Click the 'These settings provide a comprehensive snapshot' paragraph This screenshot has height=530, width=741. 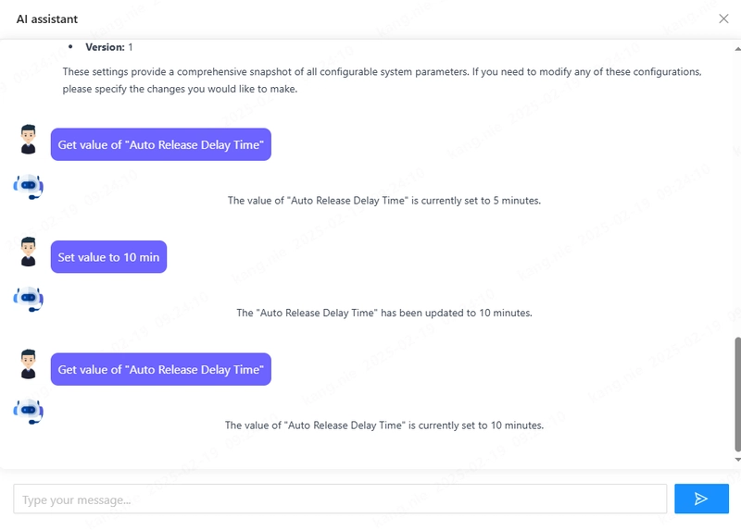pyautogui.click(x=382, y=80)
